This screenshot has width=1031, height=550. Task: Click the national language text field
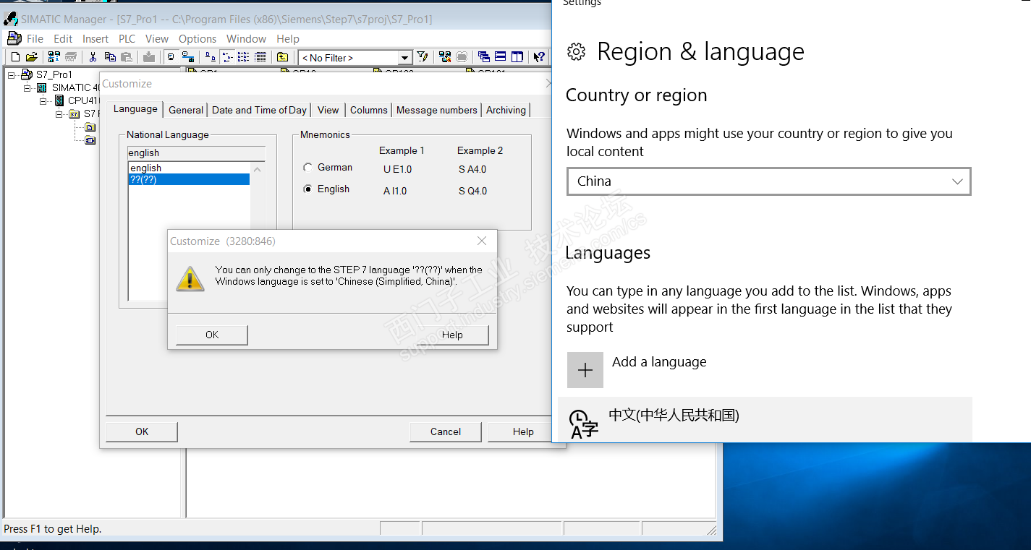(x=196, y=153)
